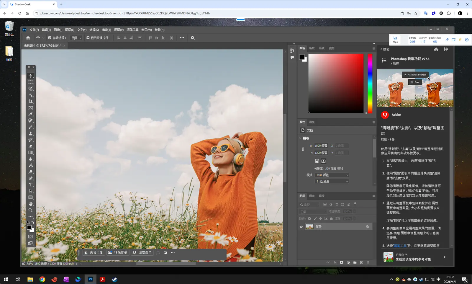Click the Home icon in options bar
Screen dimensions: 472x284
28,38
